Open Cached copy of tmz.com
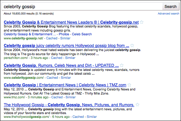 pos(57,97)
